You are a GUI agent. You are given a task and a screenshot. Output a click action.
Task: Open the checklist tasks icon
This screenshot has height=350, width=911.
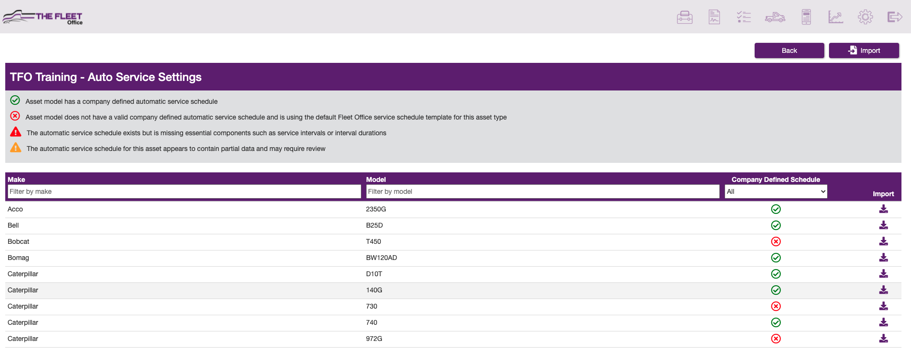744,17
